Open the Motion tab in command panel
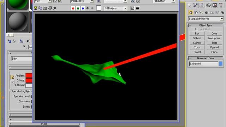The height and width of the screenshot is (127, 226). click(208, 6)
